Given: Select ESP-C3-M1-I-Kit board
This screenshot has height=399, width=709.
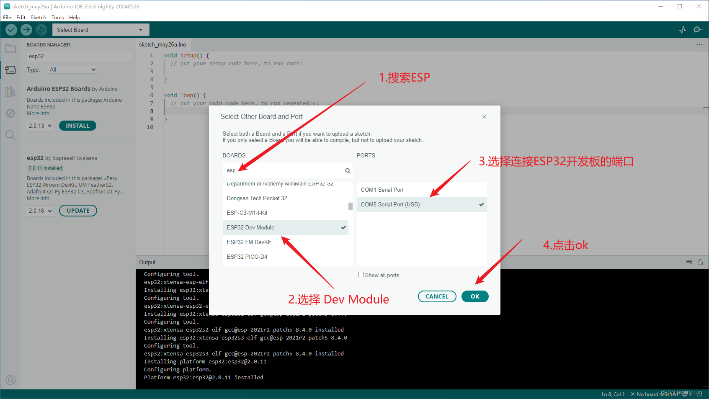Looking at the screenshot, I should (286, 213).
